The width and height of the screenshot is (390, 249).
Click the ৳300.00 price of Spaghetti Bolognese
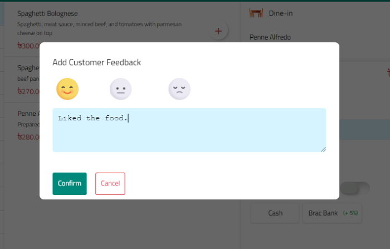pos(28,46)
